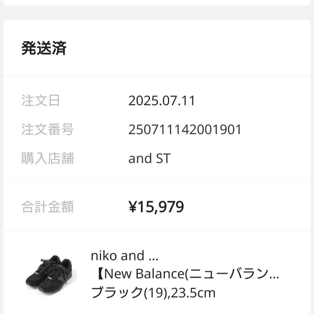The width and height of the screenshot is (314, 314).
Task: Tap the 注文日 label
Action: pos(40,101)
